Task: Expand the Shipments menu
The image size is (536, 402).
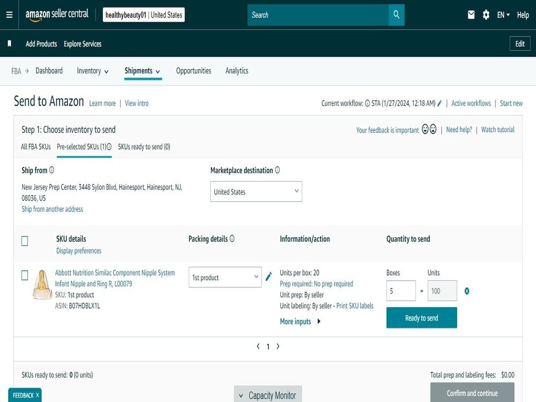Action: (x=142, y=71)
